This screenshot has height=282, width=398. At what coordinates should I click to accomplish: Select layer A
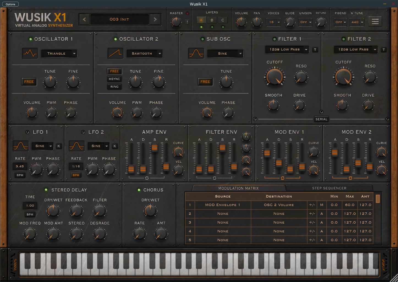point(201,20)
